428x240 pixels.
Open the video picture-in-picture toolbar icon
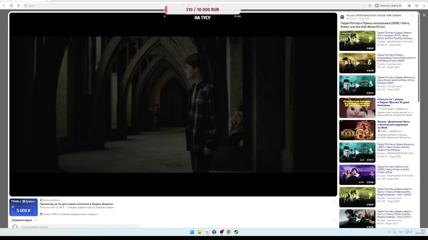coord(409,6)
